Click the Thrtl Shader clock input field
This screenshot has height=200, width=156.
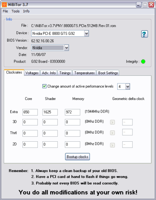click(x=50, y=133)
